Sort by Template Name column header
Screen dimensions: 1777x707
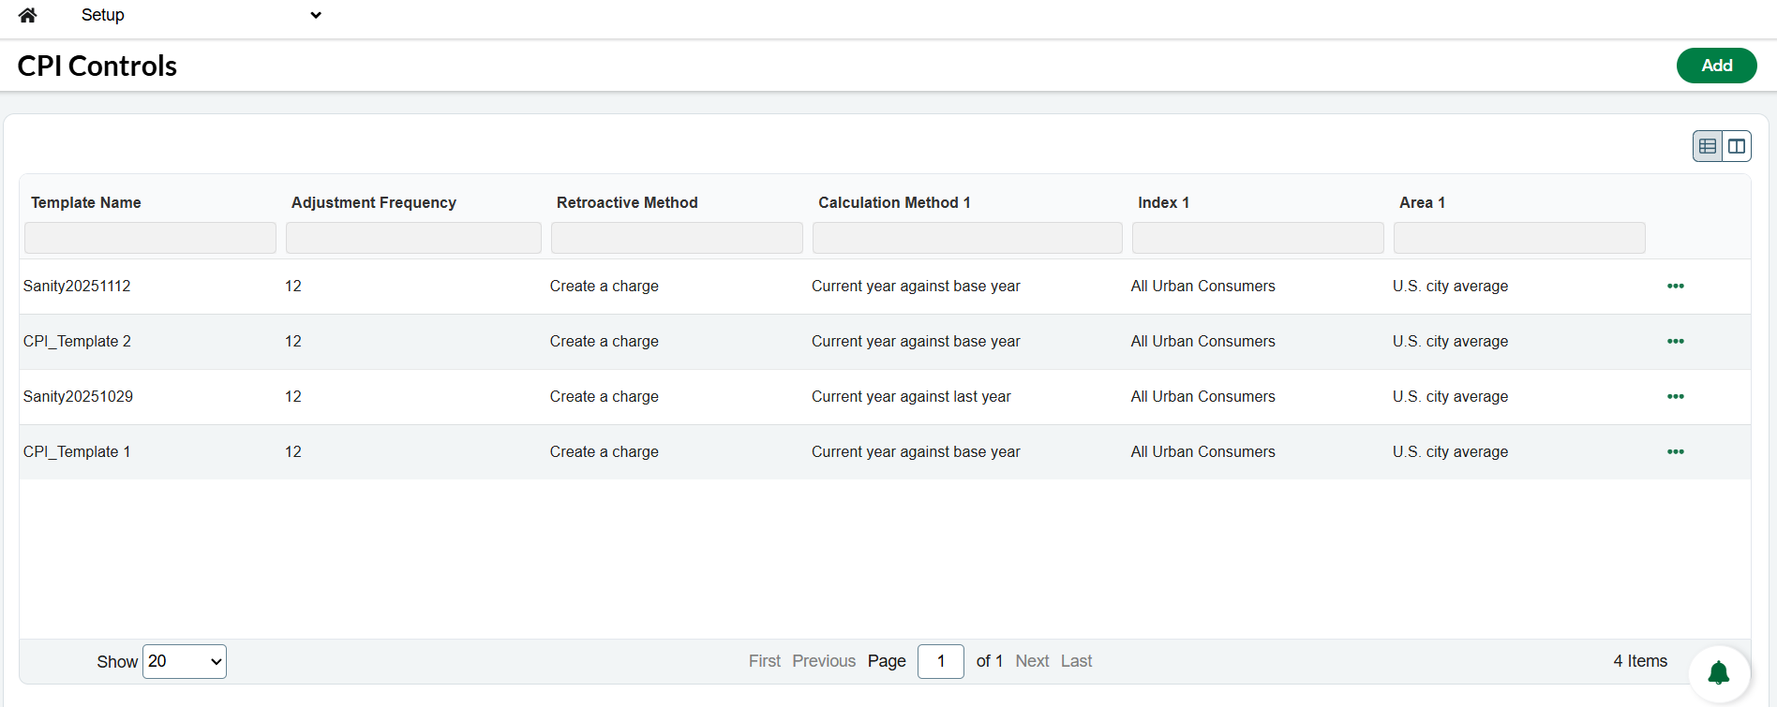pyautogui.click(x=86, y=202)
